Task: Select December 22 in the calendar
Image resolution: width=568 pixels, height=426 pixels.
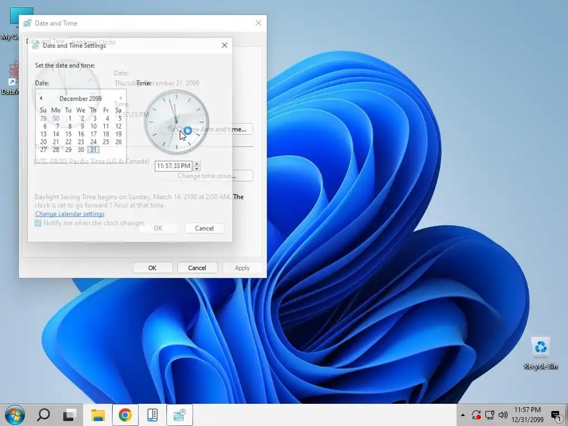Action: tap(68, 141)
